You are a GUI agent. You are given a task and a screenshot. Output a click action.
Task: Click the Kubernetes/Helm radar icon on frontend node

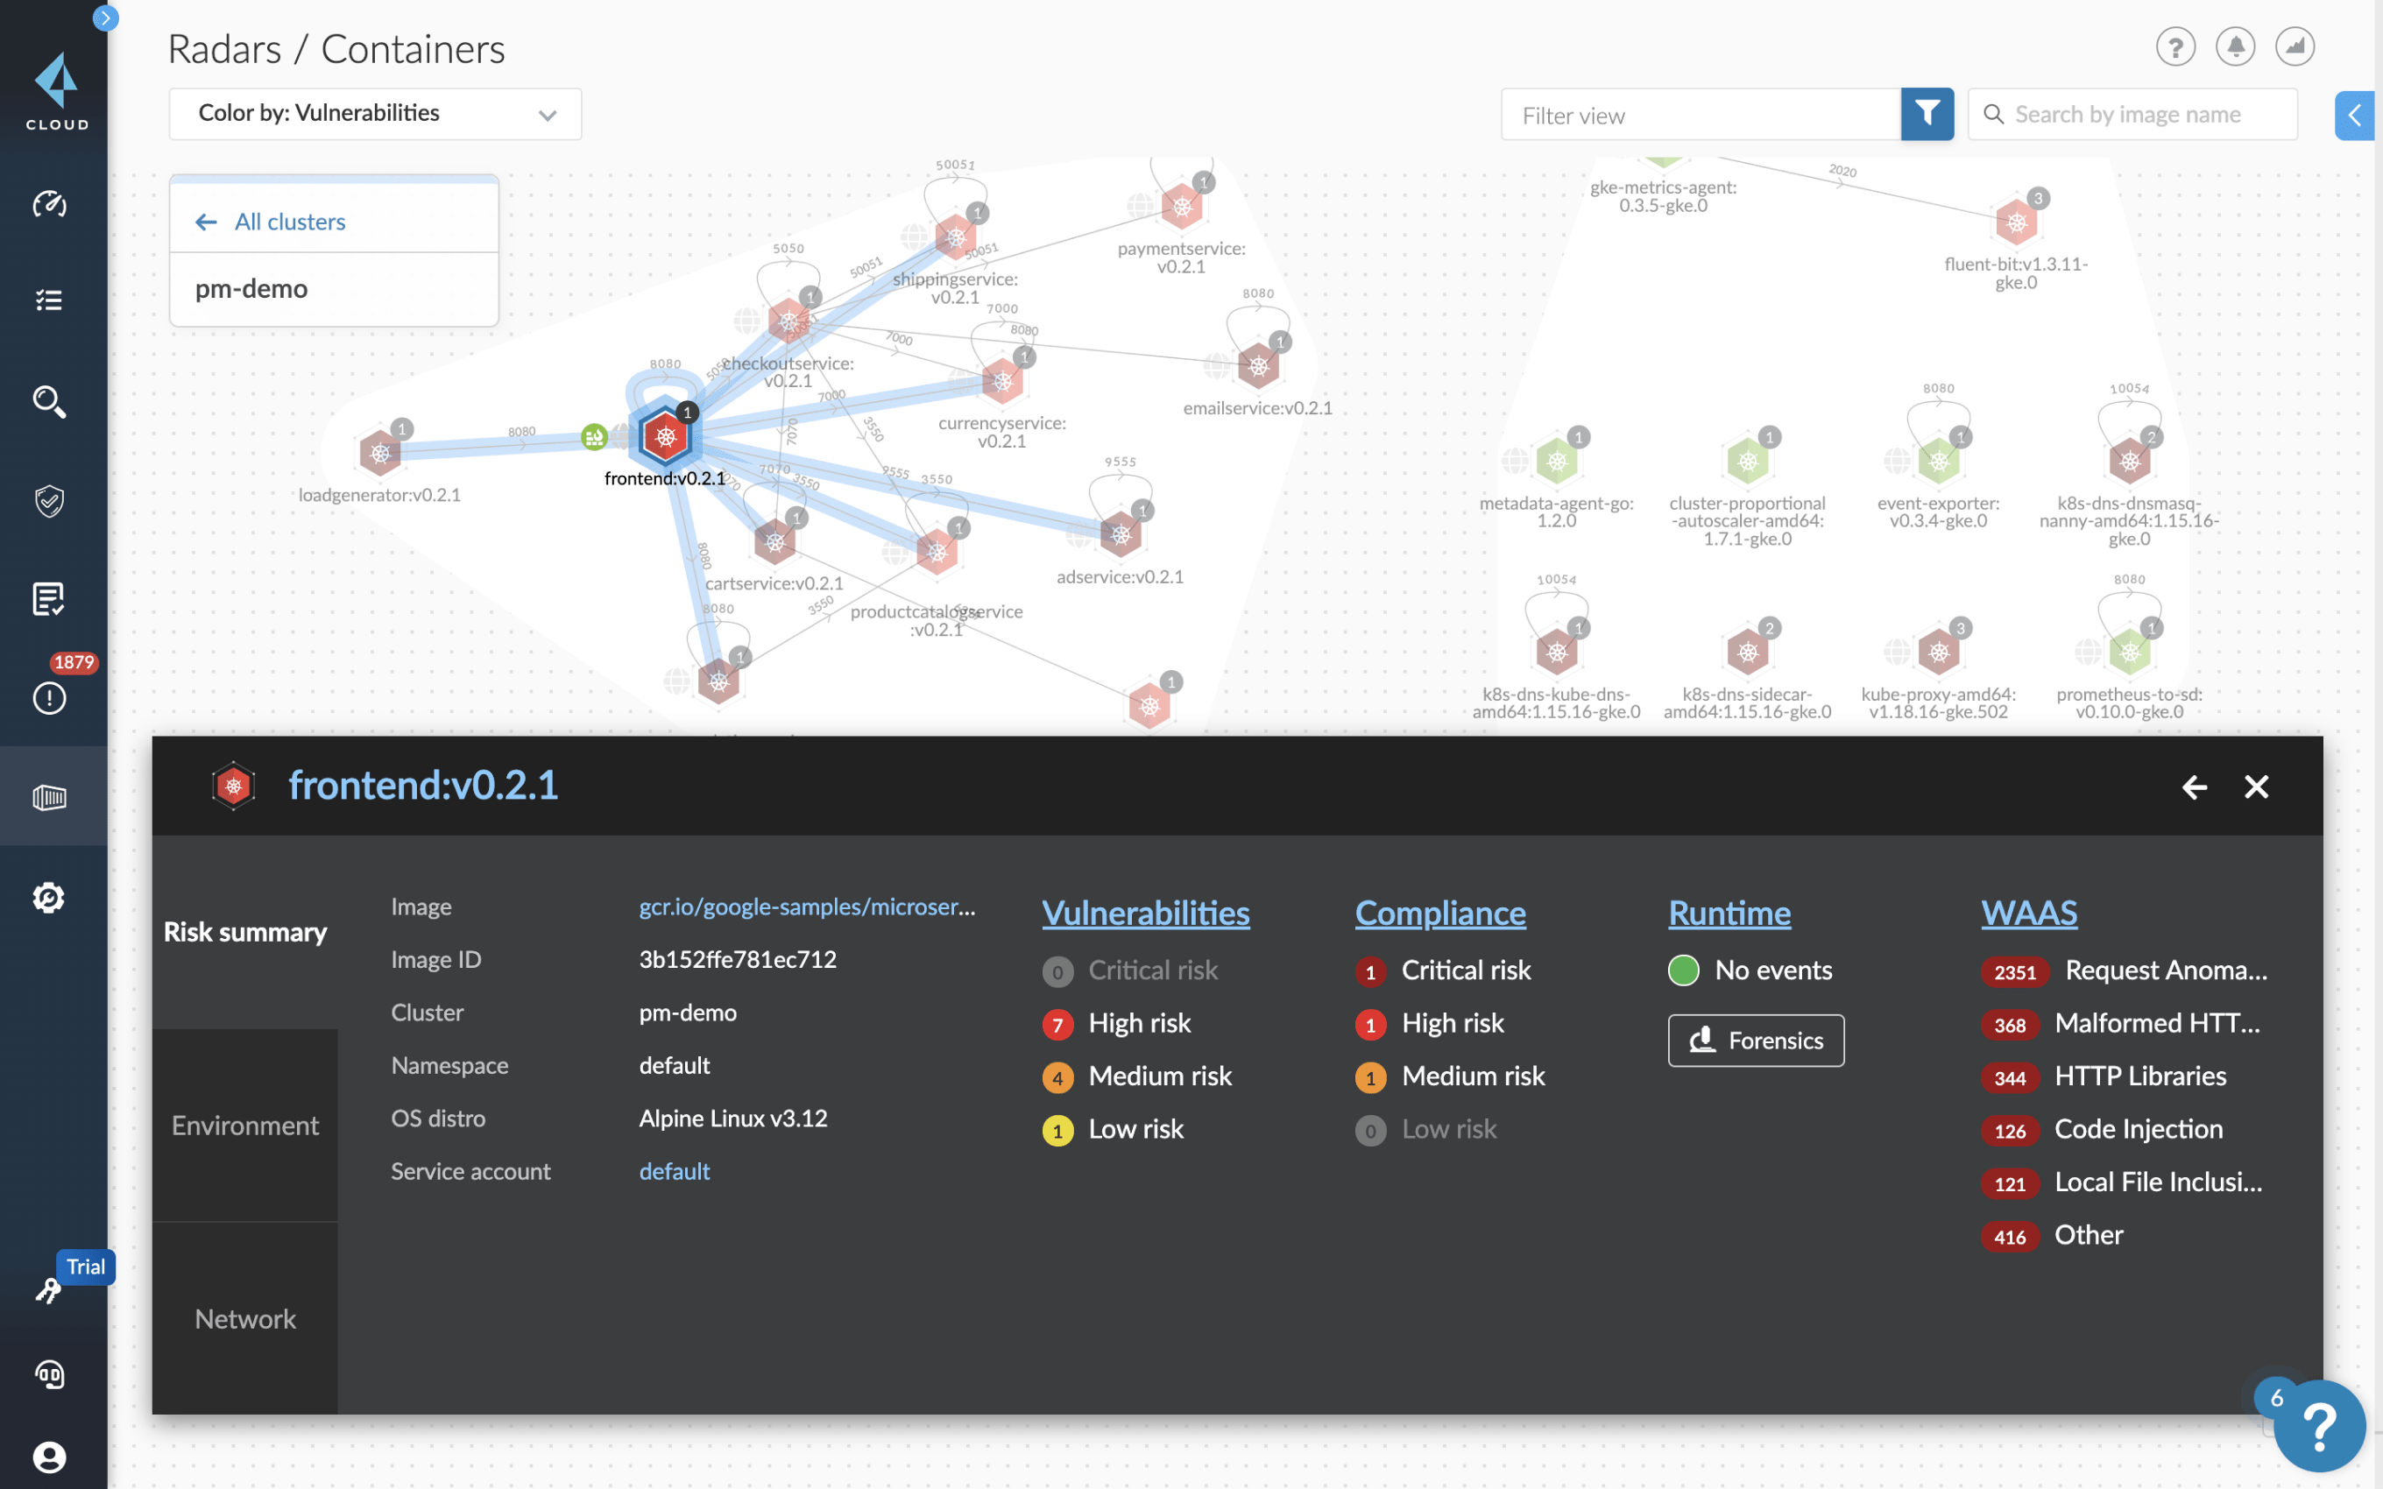pyautogui.click(x=668, y=439)
